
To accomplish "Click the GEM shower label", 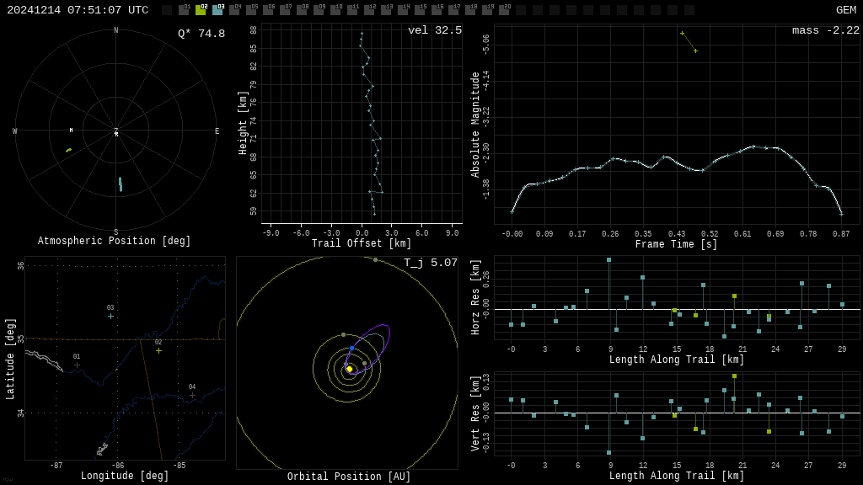I will (x=845, y=10).
